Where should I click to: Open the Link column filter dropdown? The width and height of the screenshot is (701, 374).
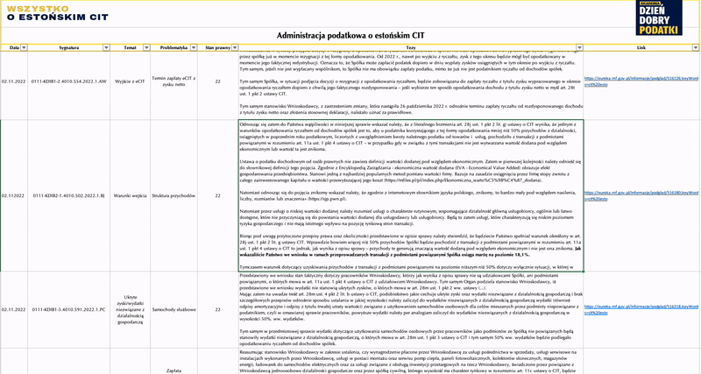tap(695, 47)
